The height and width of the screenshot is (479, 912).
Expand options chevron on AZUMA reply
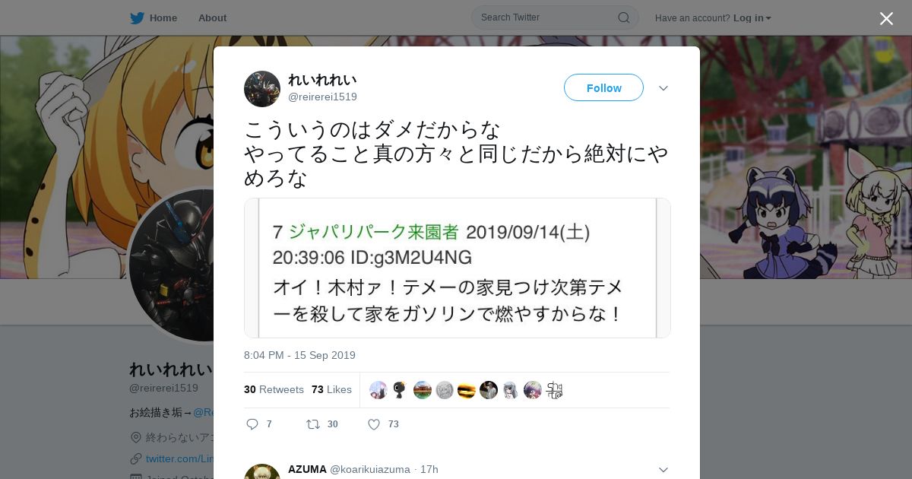pyautogui.click(x=663, y=470)
